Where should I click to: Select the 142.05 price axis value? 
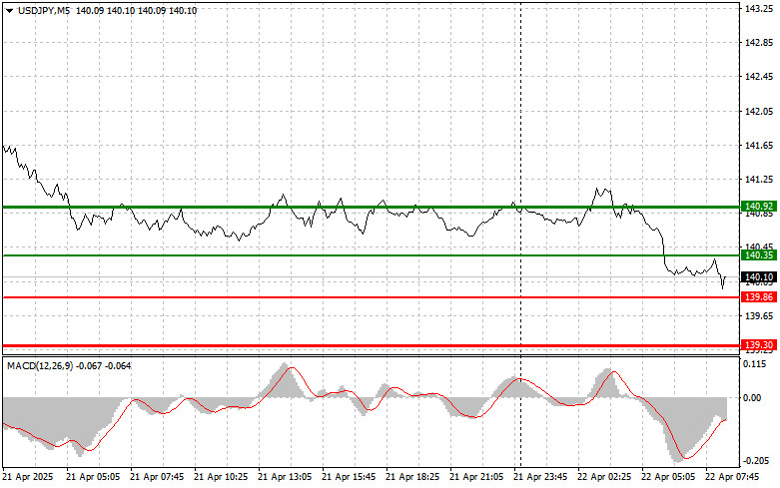(759, 112)
